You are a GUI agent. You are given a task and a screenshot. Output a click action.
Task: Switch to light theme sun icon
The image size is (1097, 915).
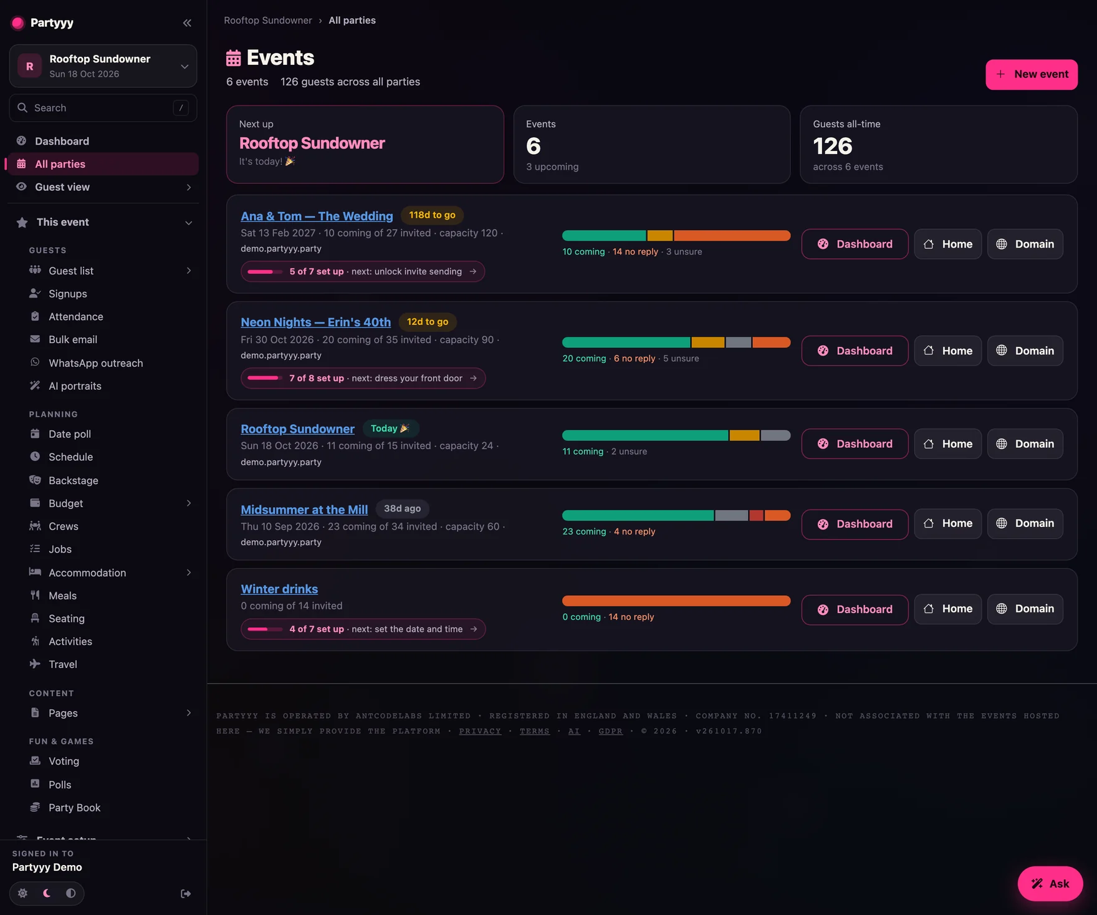tap(22, 893)
